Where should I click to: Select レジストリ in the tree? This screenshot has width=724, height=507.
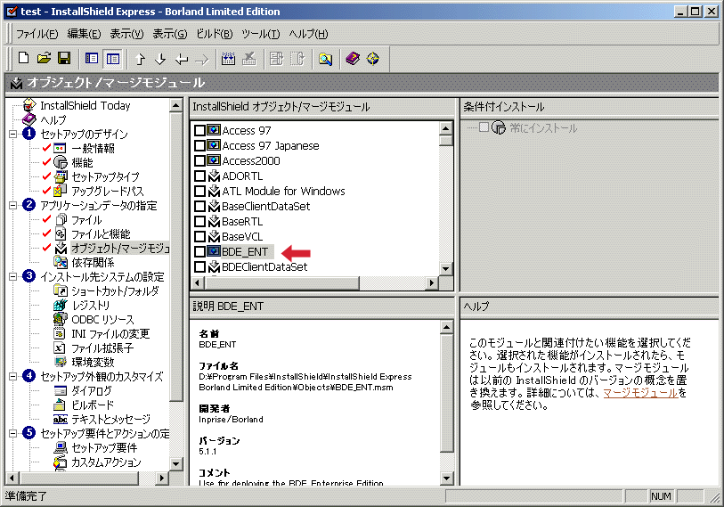click(91, 306)
